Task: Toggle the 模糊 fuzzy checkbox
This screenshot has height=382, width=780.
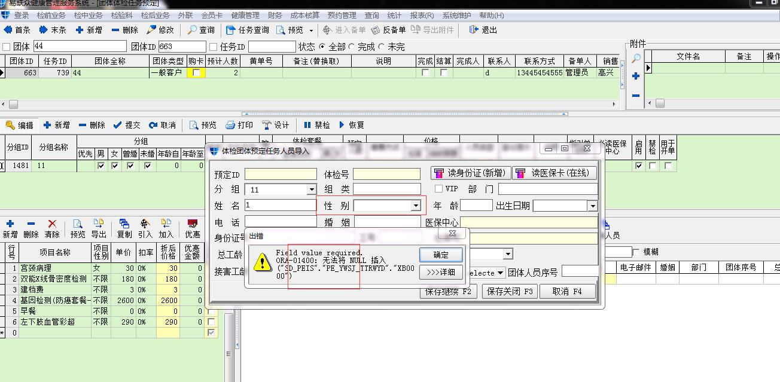Action: point(636,252)
